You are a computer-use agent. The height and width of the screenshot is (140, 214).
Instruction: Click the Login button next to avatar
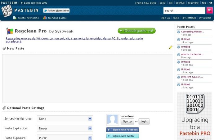(x=144, y=121)
